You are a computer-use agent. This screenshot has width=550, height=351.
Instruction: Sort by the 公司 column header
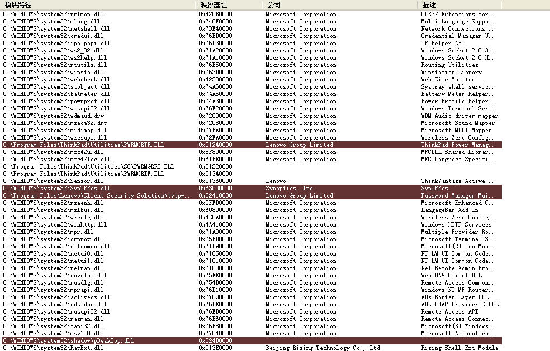coord(339,5)
